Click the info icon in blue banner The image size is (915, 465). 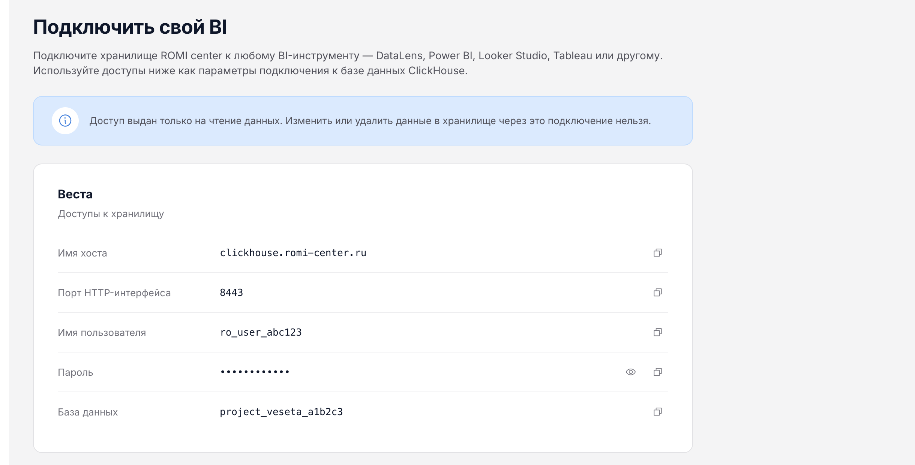point(65,121)
